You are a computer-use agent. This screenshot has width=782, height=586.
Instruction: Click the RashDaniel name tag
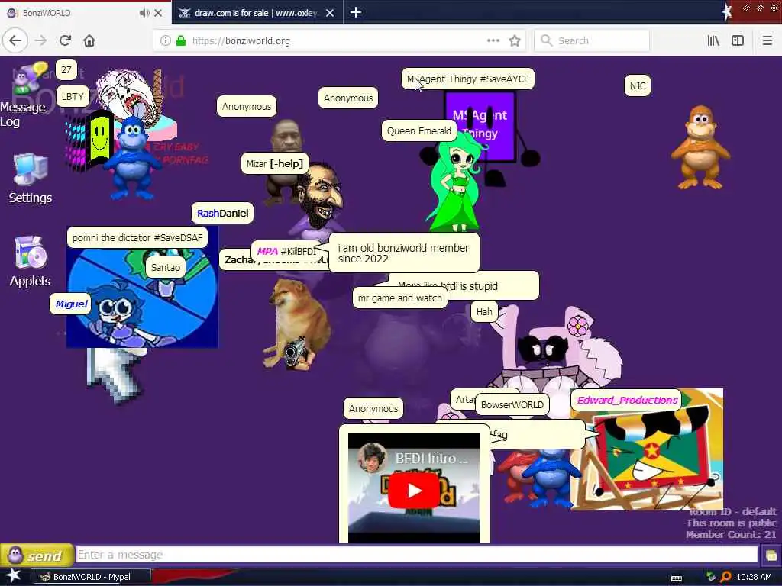(222, 214)
